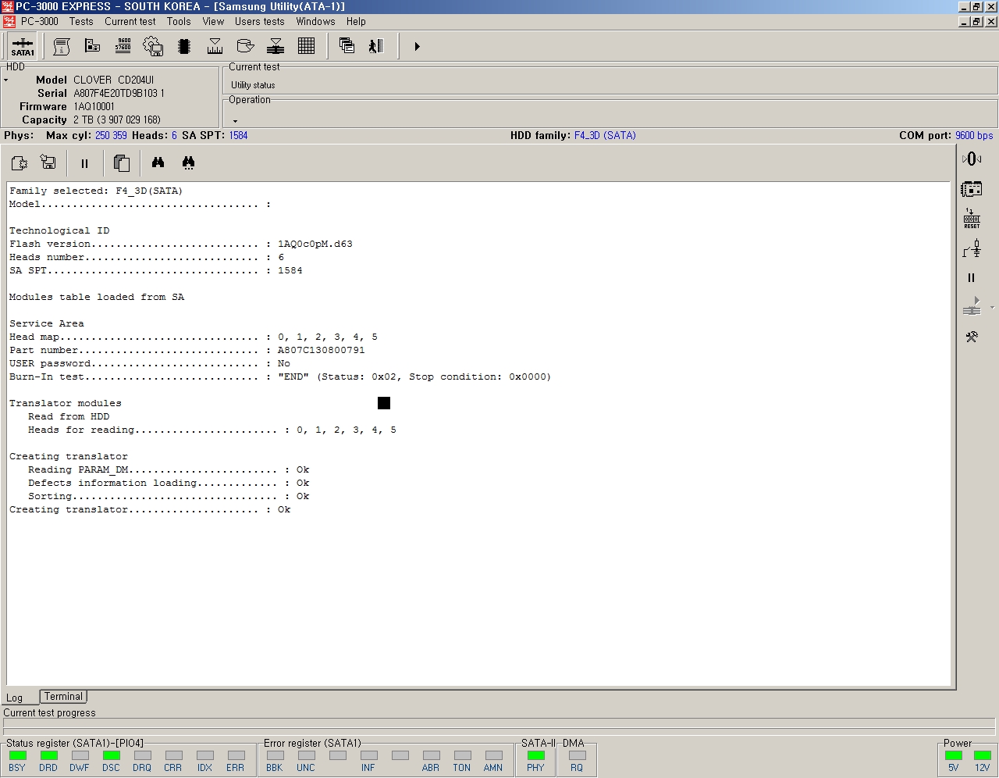Pause the log with the pause icon
Viewport: 999px width, 778px height.
(84, 163)
